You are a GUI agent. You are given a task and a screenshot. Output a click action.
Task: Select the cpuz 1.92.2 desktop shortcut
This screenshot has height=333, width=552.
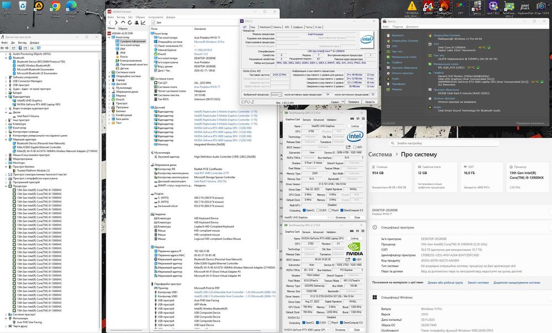(493, 8)
